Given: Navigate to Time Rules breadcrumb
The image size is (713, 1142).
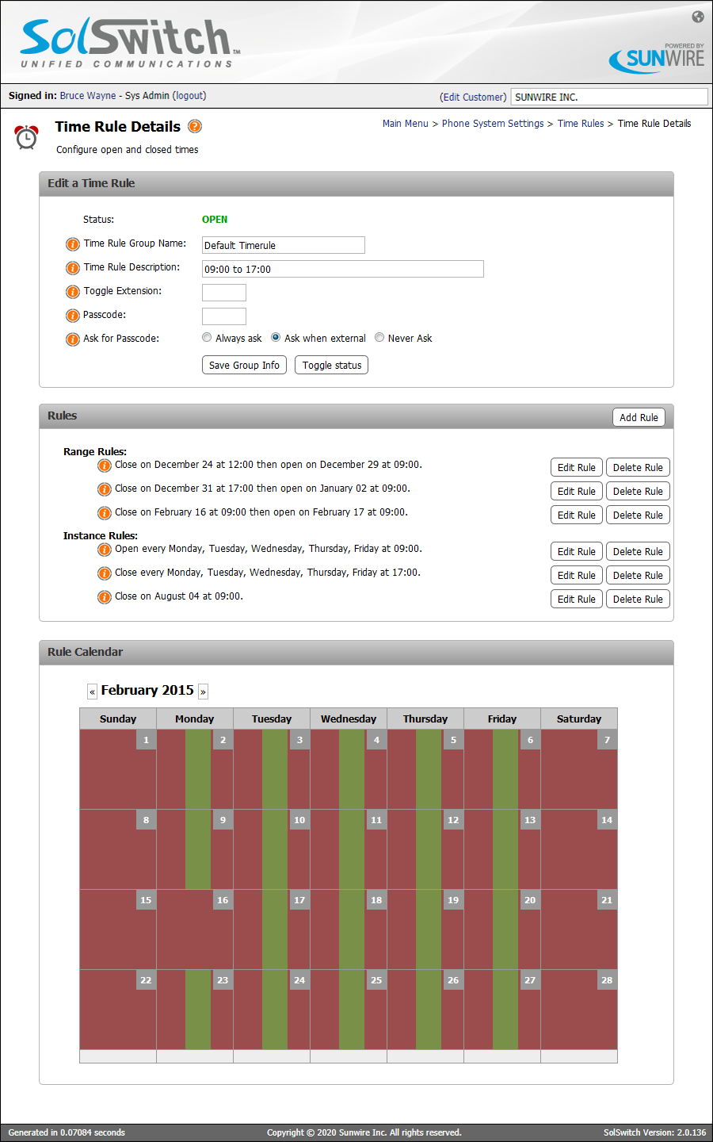Looking at the screenshot, I should pos(580,124).
